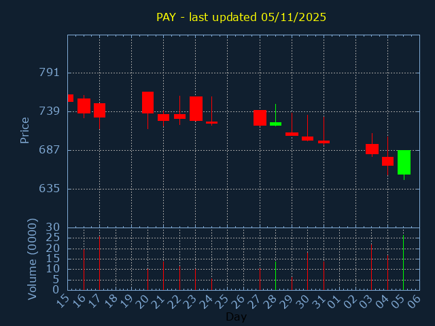Select the day 06 tick label
Viewport: 435px width, 326px height.
(x=414, y=301)
